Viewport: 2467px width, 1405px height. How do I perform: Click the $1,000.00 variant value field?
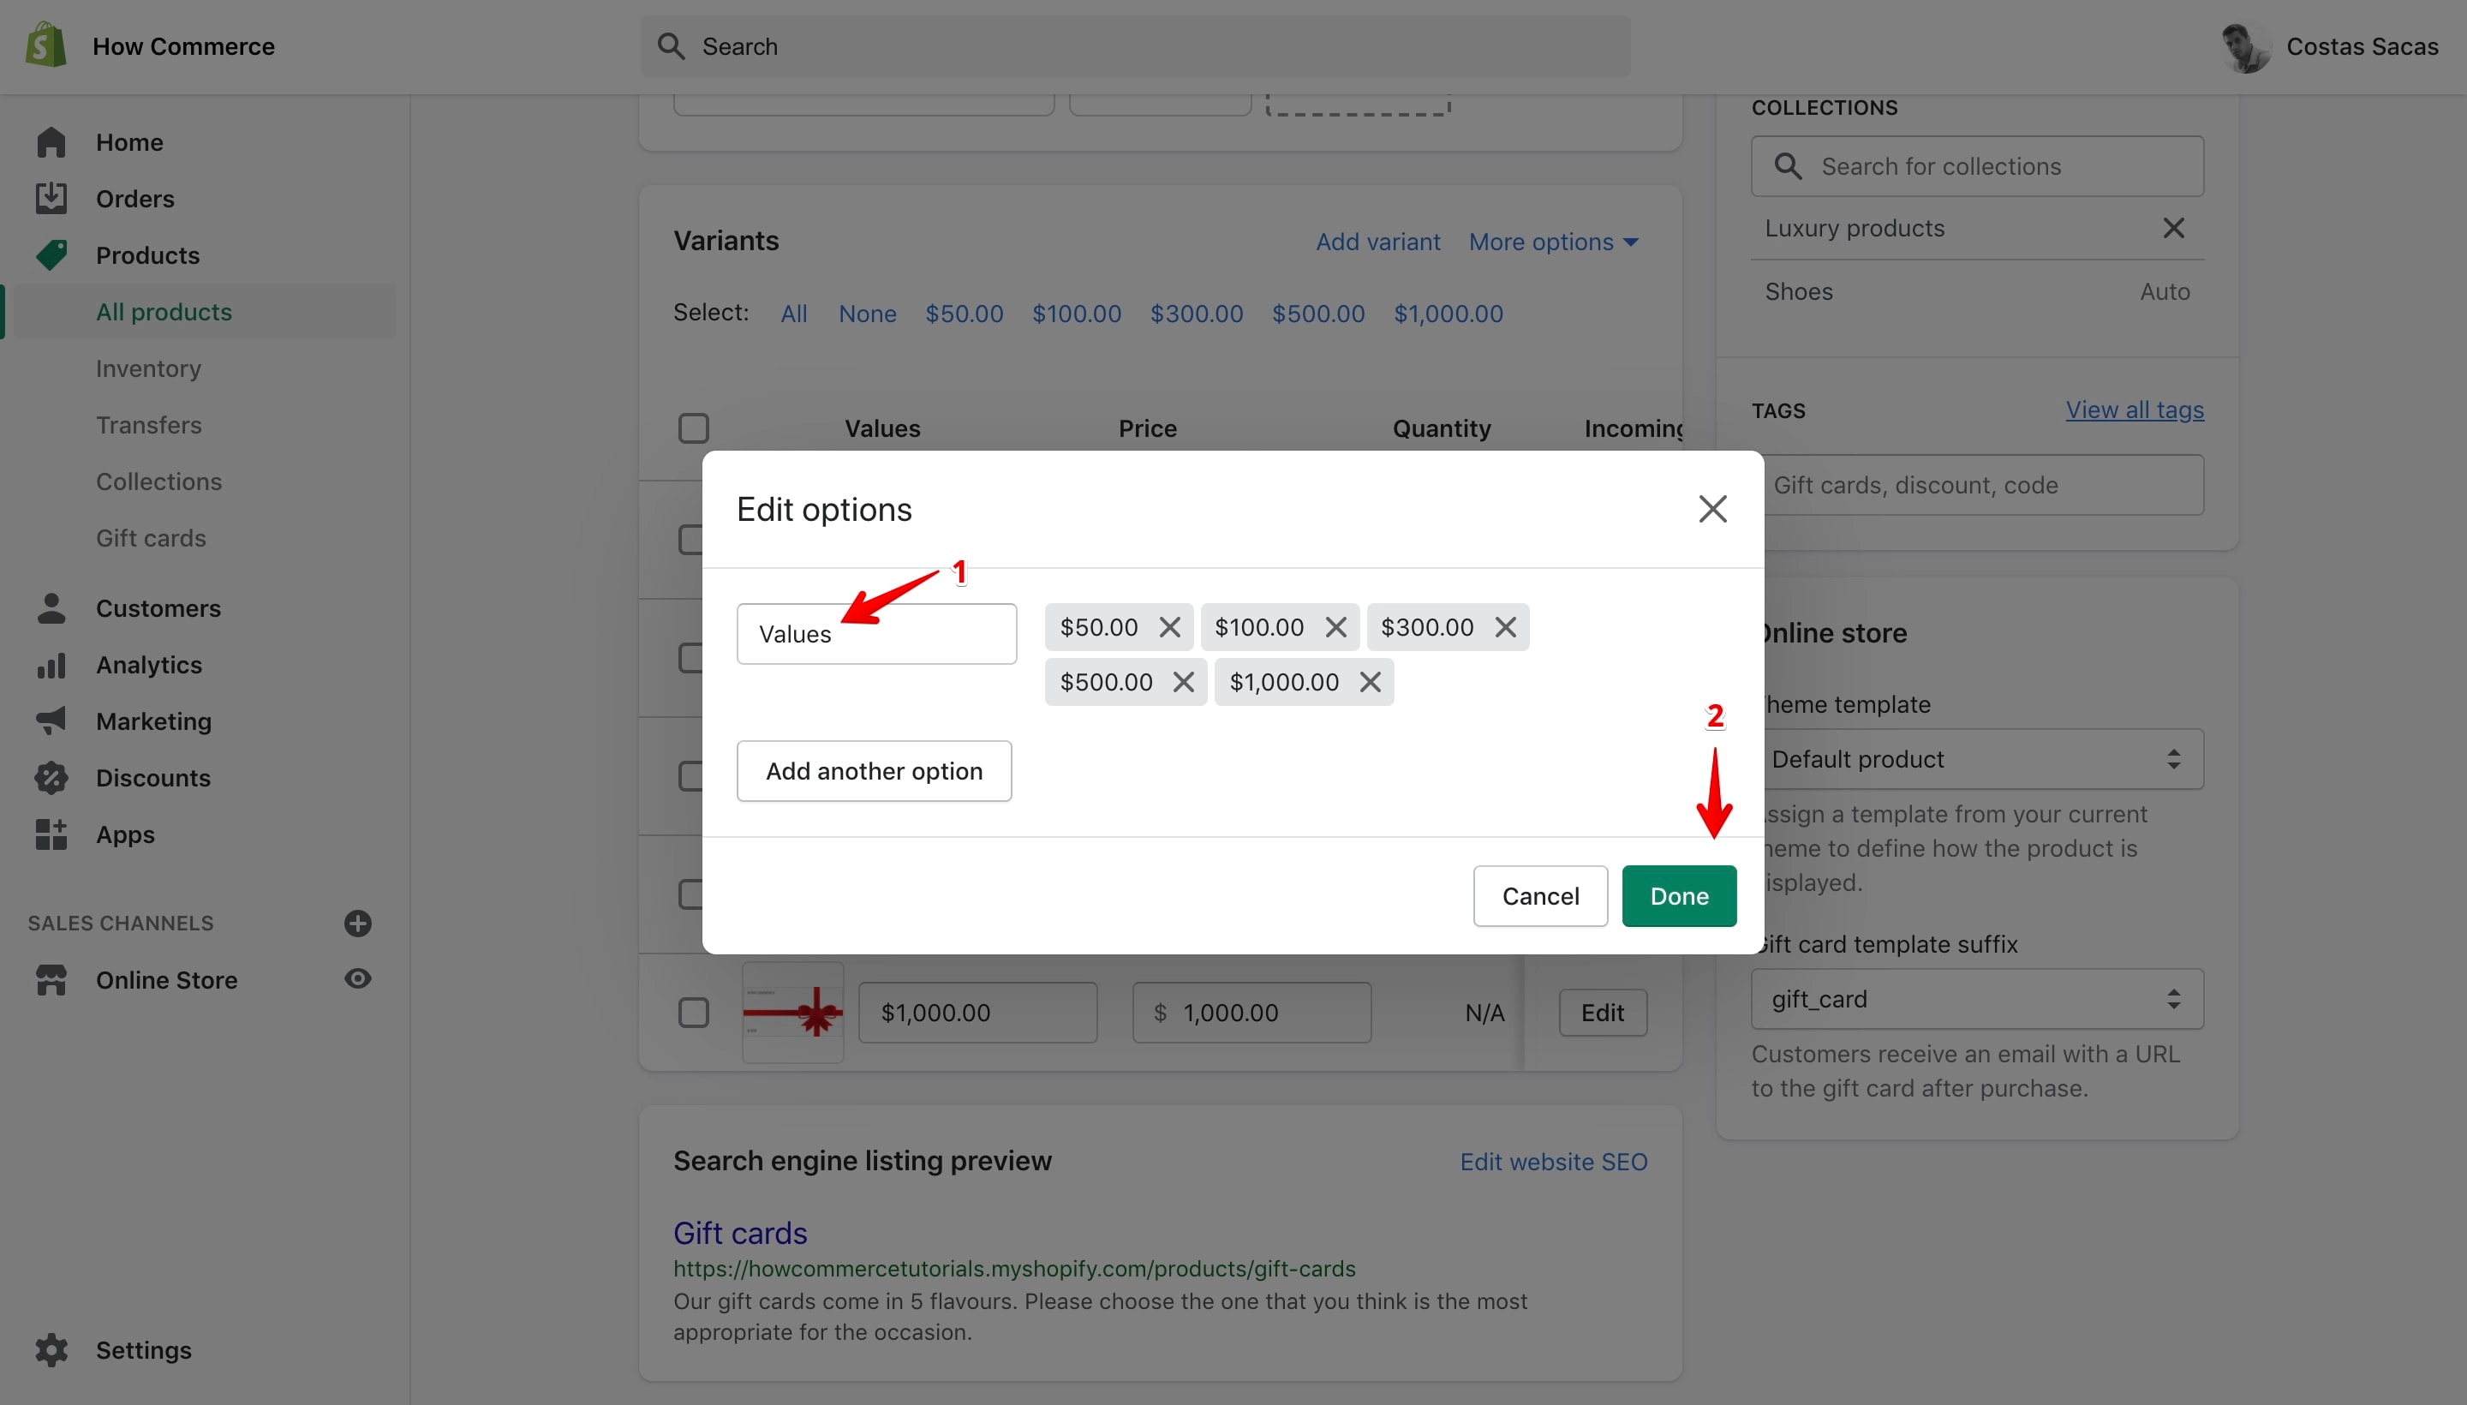click(977, 1013)
